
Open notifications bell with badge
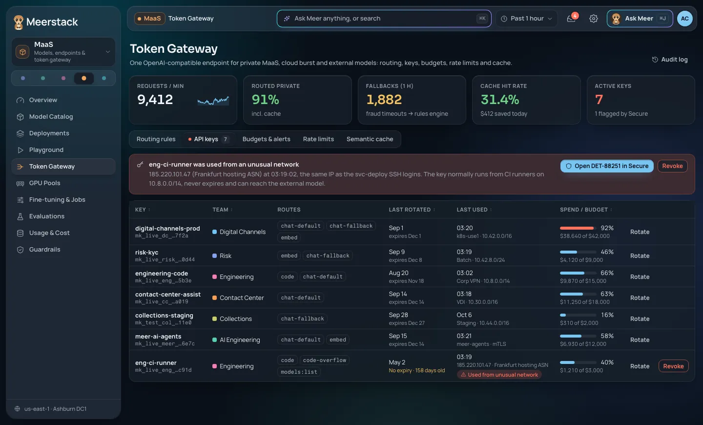(x=572, y=18)
